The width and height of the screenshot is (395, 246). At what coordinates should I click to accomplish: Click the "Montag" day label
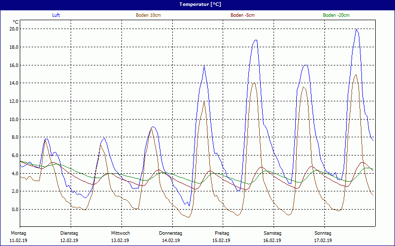(18, 233)
